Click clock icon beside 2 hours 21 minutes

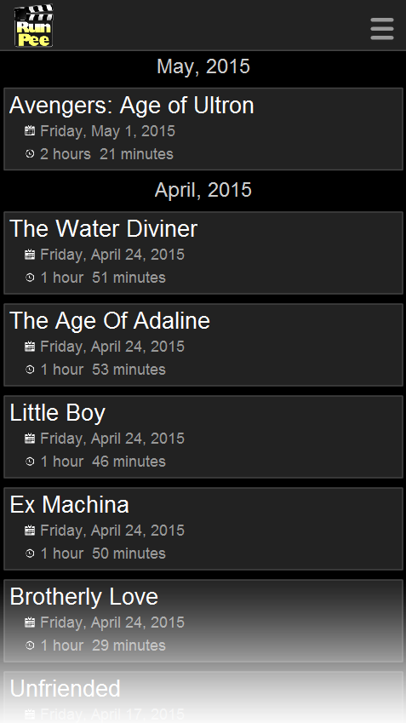(x=30, y=154)
